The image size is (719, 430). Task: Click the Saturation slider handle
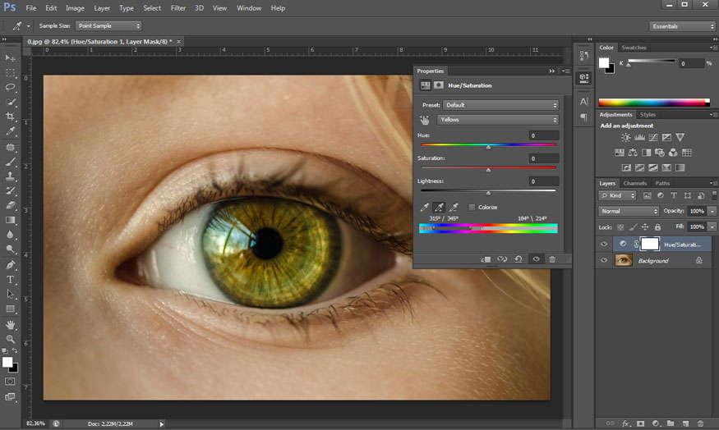tap(488, 170)
